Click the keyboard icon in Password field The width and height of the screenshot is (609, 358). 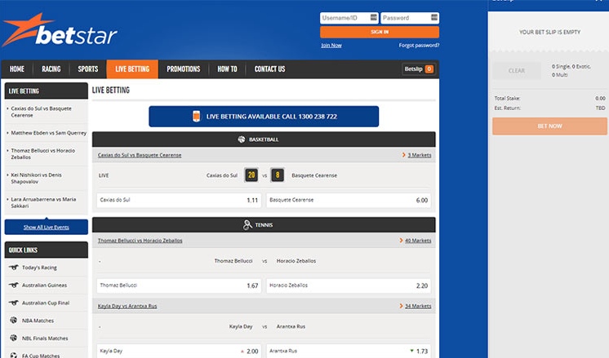pos(434,17)
